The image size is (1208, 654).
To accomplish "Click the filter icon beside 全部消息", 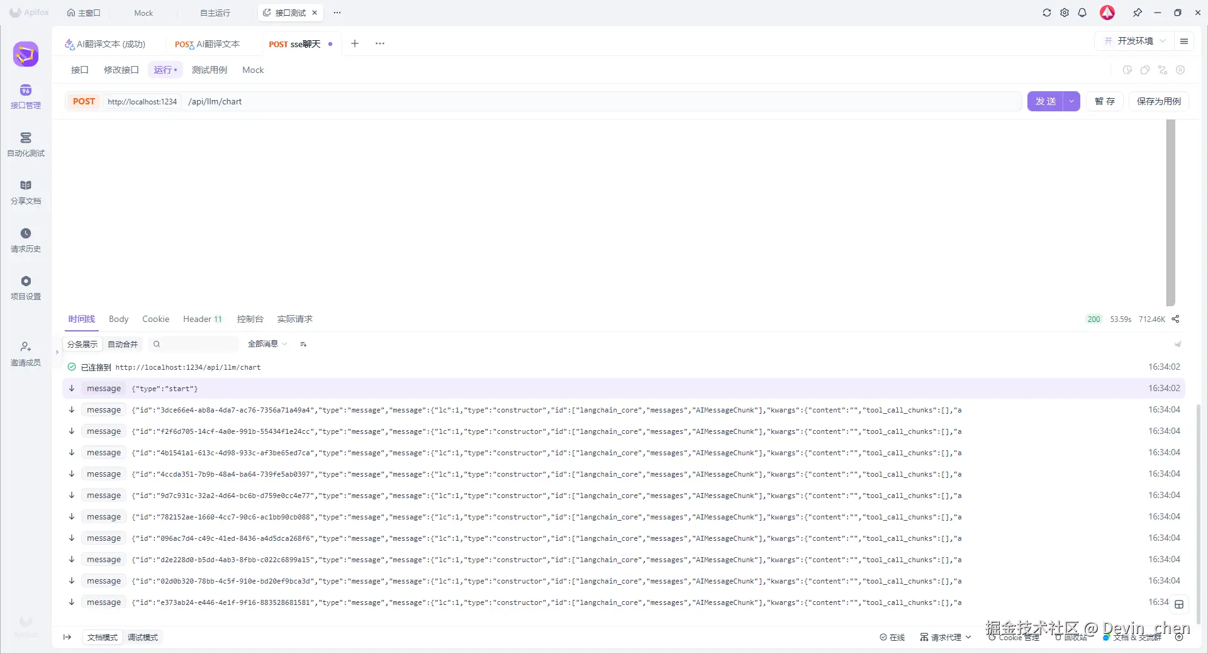I will [x=303, y=344].
